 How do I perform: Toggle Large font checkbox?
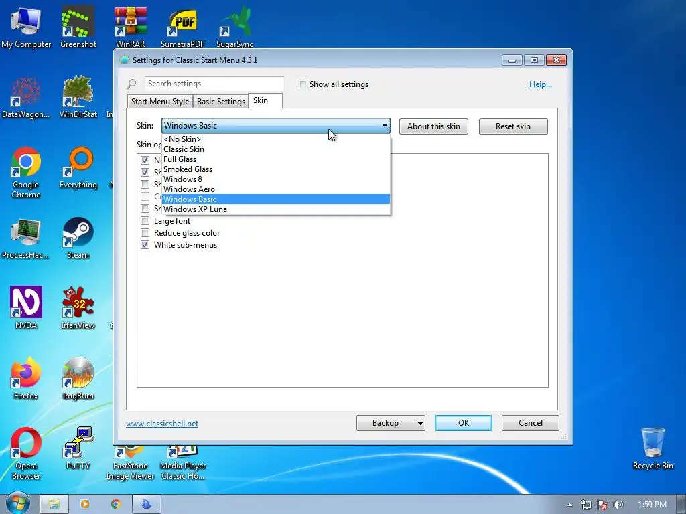coord(145,221)
